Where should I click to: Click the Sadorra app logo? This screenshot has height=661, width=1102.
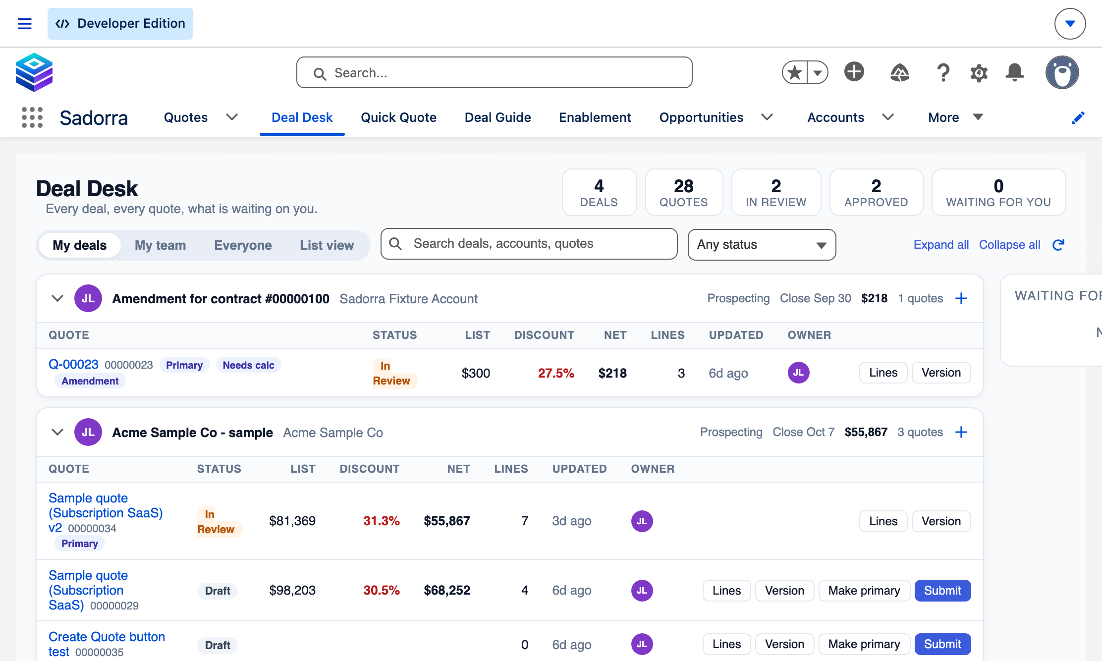pyautogui.click(x=34, y=72)
